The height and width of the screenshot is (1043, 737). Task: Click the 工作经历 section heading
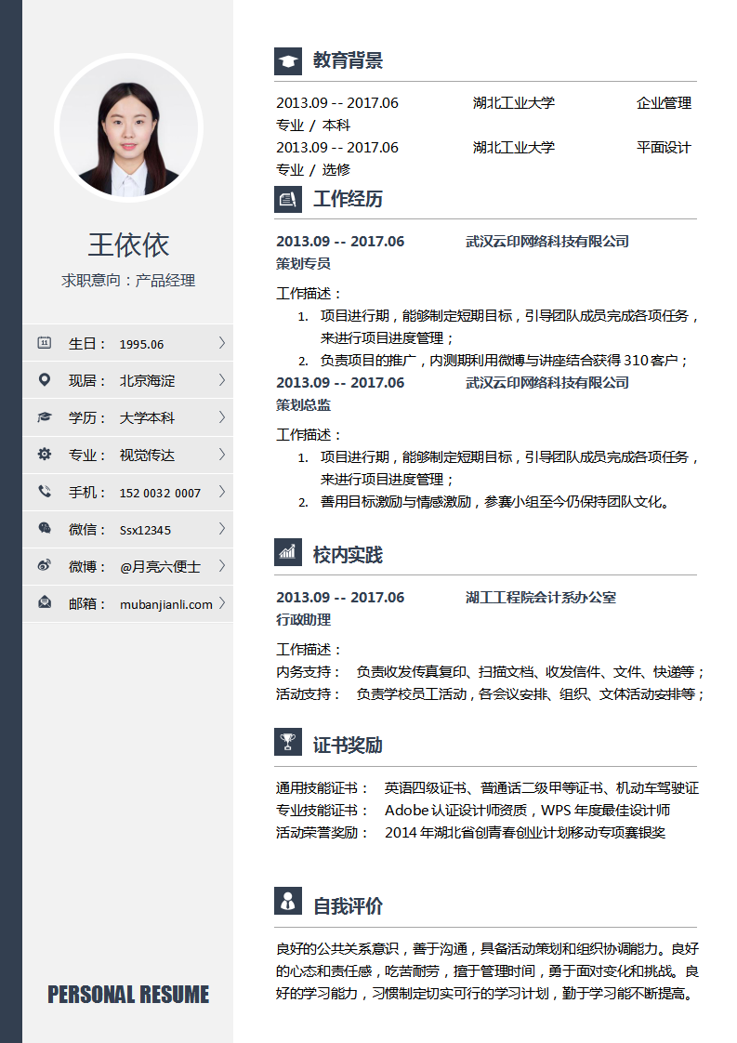[348, 199]
